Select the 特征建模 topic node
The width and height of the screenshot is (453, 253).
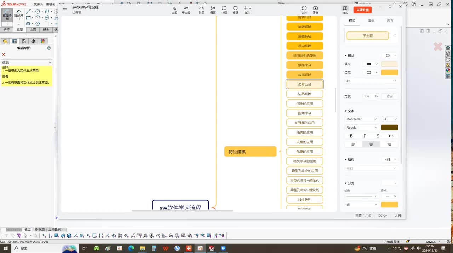pyautogui.click(x=250, y=152)
